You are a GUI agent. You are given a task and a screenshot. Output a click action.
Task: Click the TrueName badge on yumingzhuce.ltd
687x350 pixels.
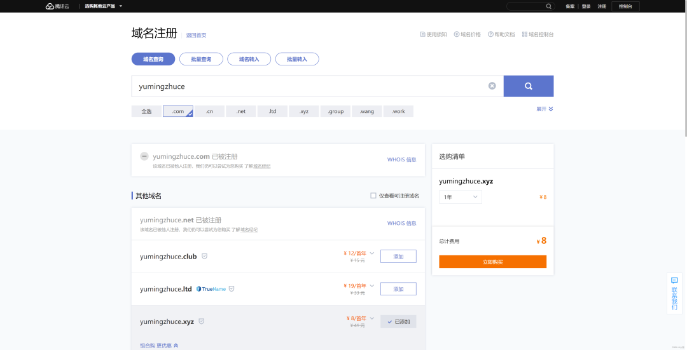coord(211,289)
